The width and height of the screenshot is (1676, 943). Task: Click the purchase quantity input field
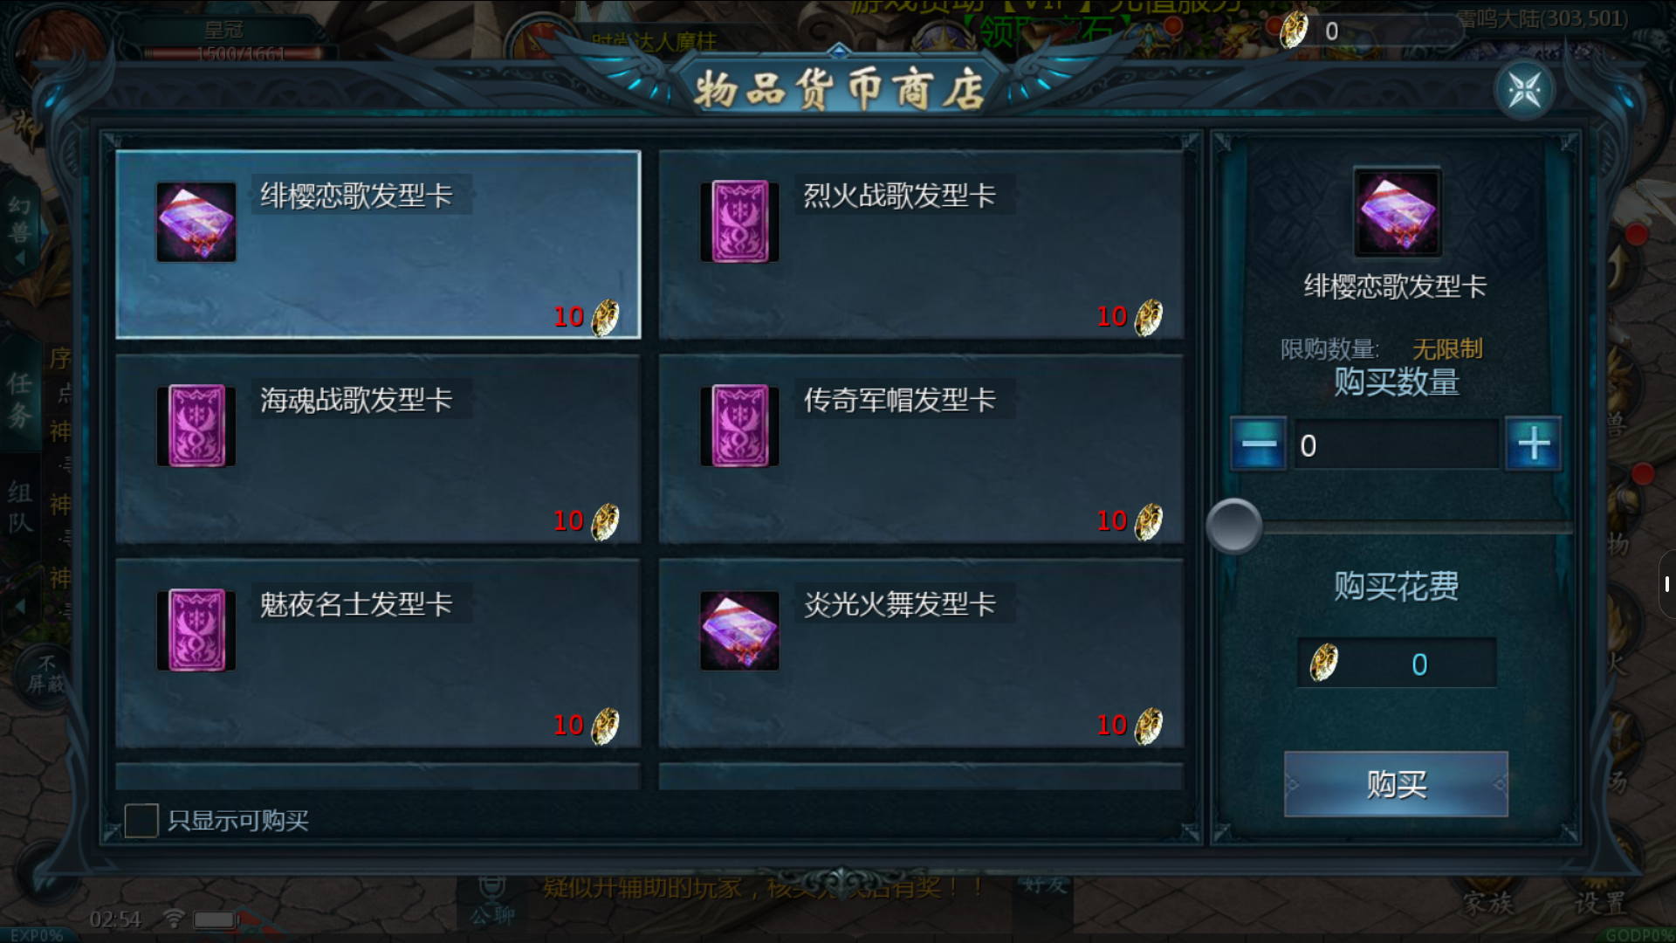coord(1396,445)
